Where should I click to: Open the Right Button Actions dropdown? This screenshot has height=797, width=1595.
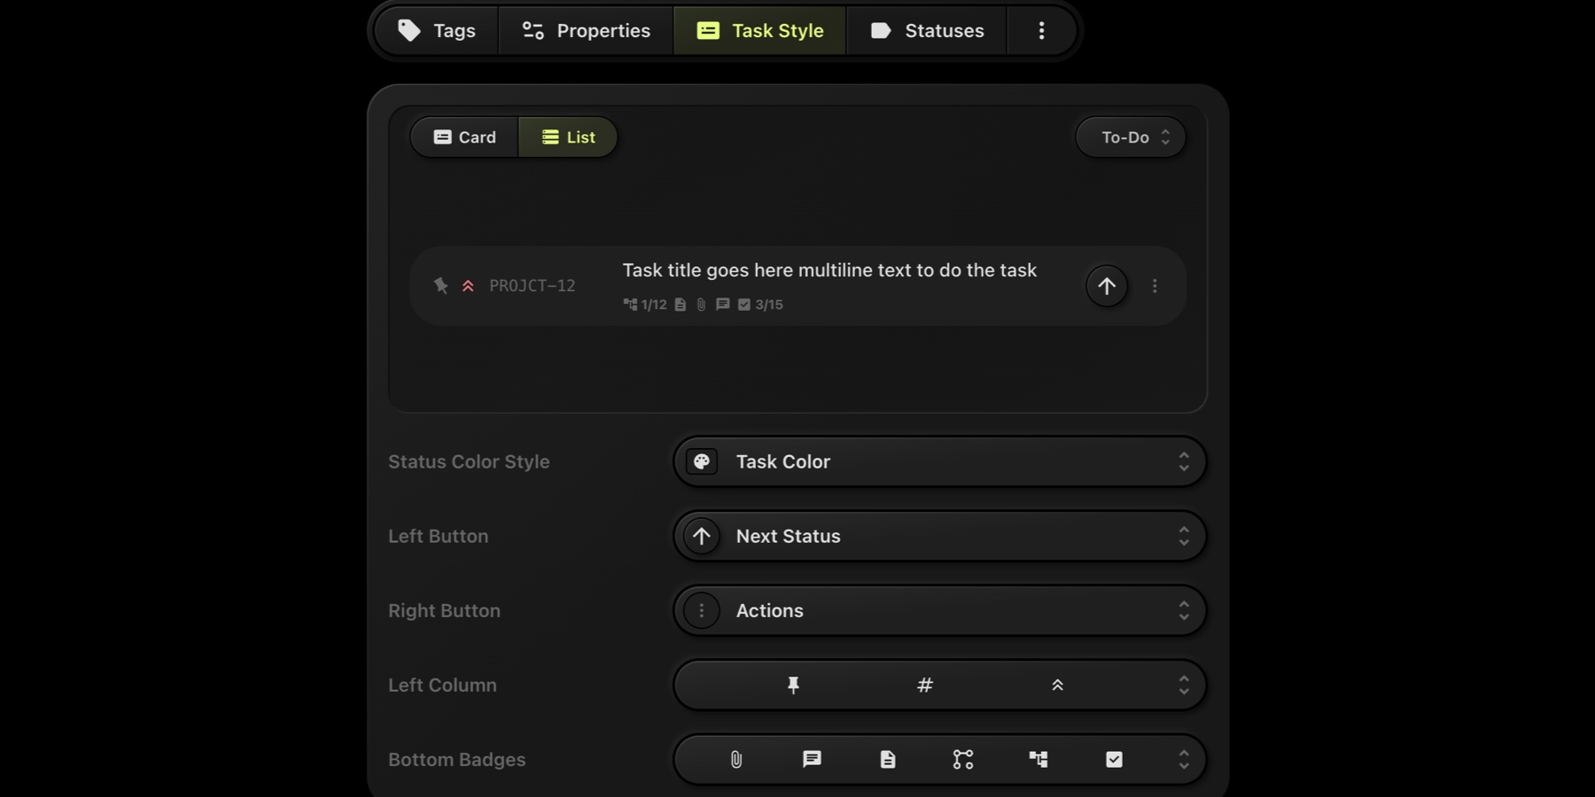[x=939, y=610]
